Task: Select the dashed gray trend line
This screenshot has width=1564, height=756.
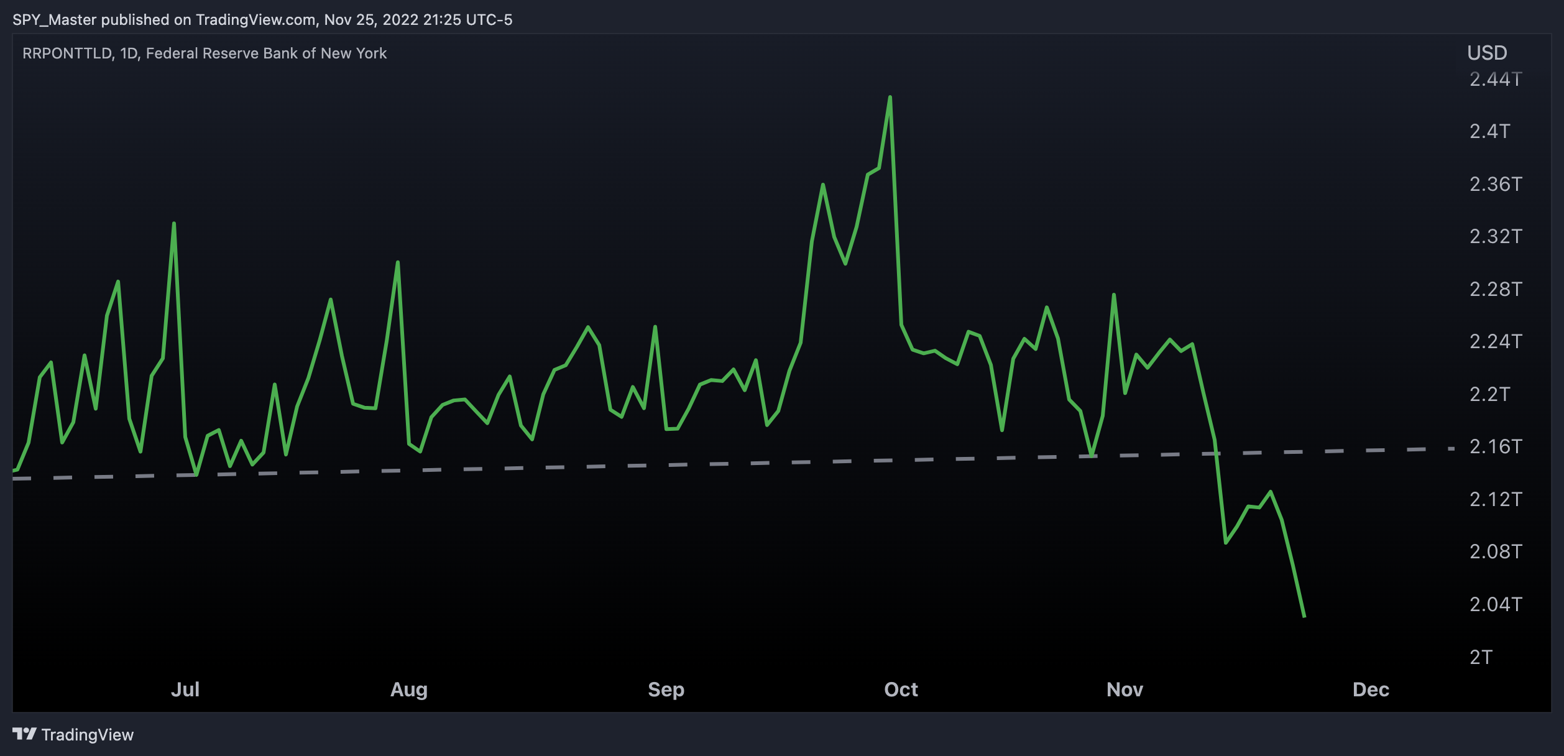Action: pos(734,463)
